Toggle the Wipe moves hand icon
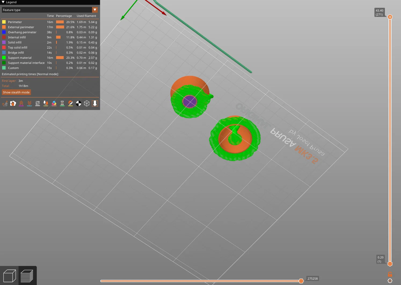 pos(13,103)
